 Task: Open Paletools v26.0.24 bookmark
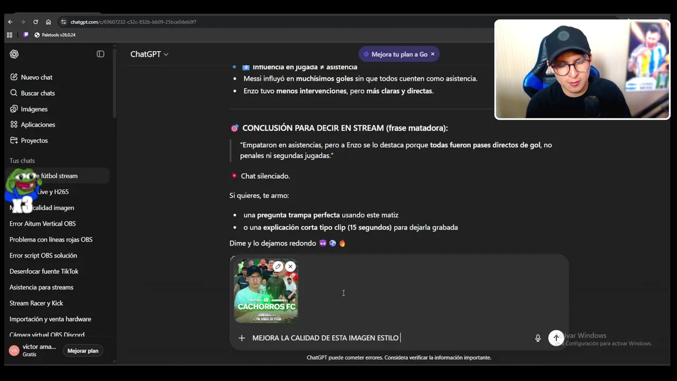(54, 35)
